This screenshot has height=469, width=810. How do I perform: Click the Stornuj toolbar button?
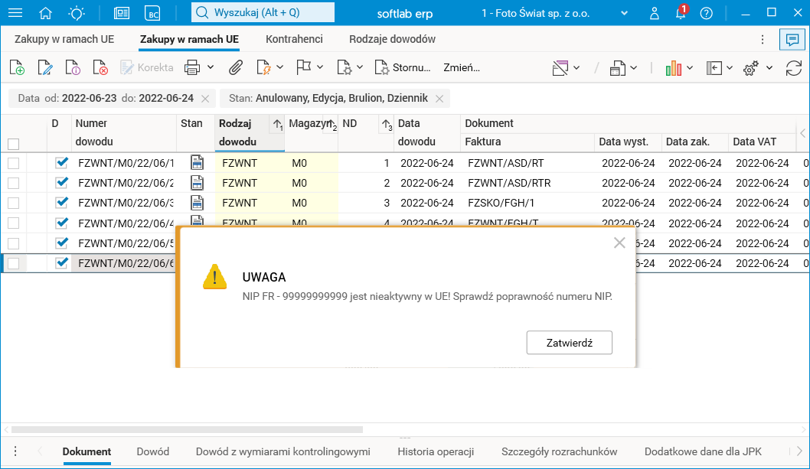point(403,68)
